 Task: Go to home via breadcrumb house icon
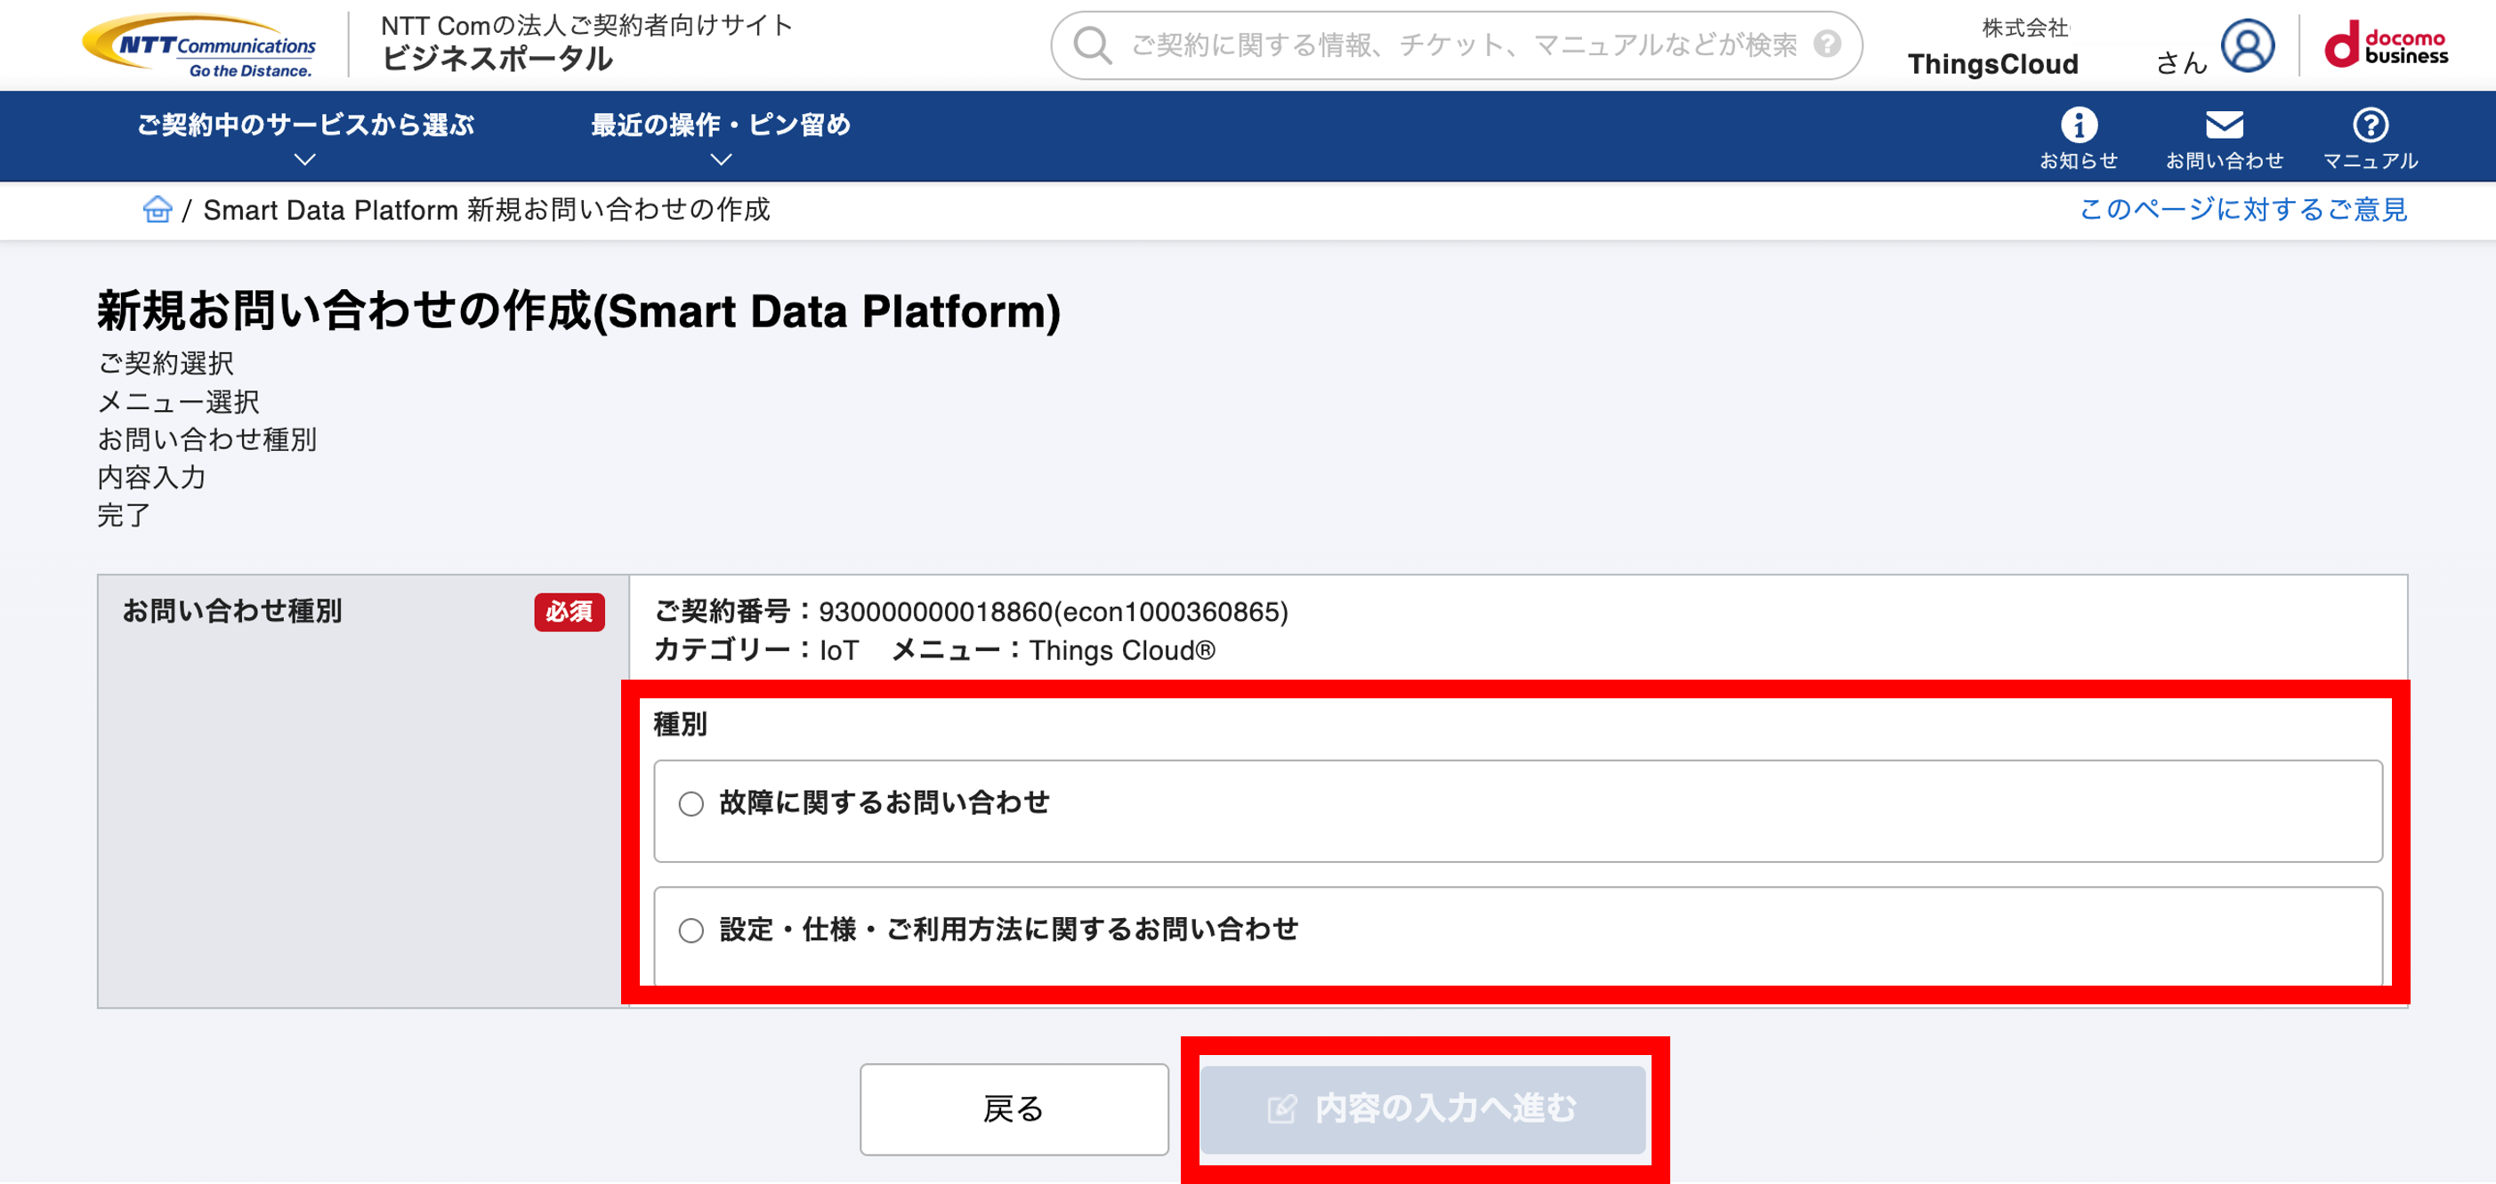[x=157, y=208]
